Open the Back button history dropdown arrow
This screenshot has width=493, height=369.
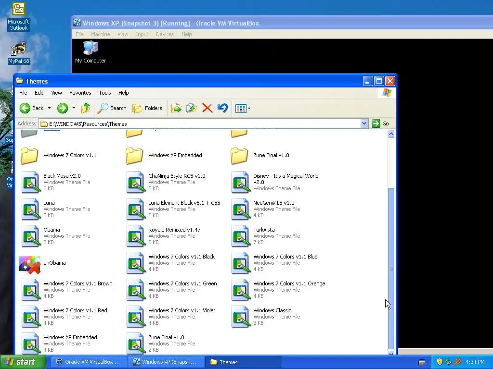(x=50, y=108)
